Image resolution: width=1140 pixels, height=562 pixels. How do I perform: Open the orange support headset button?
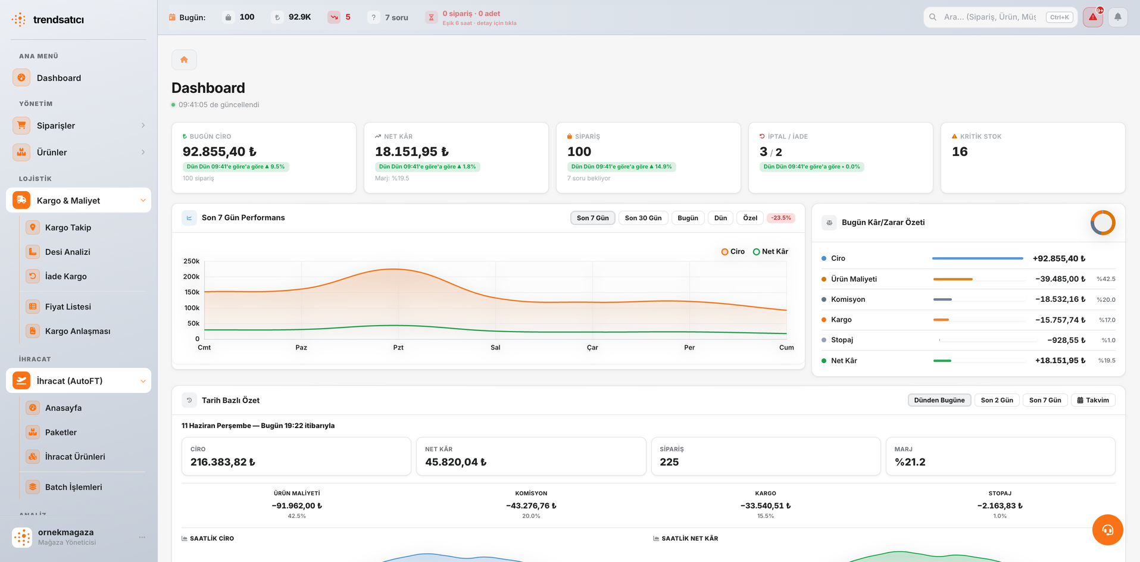1107,530
